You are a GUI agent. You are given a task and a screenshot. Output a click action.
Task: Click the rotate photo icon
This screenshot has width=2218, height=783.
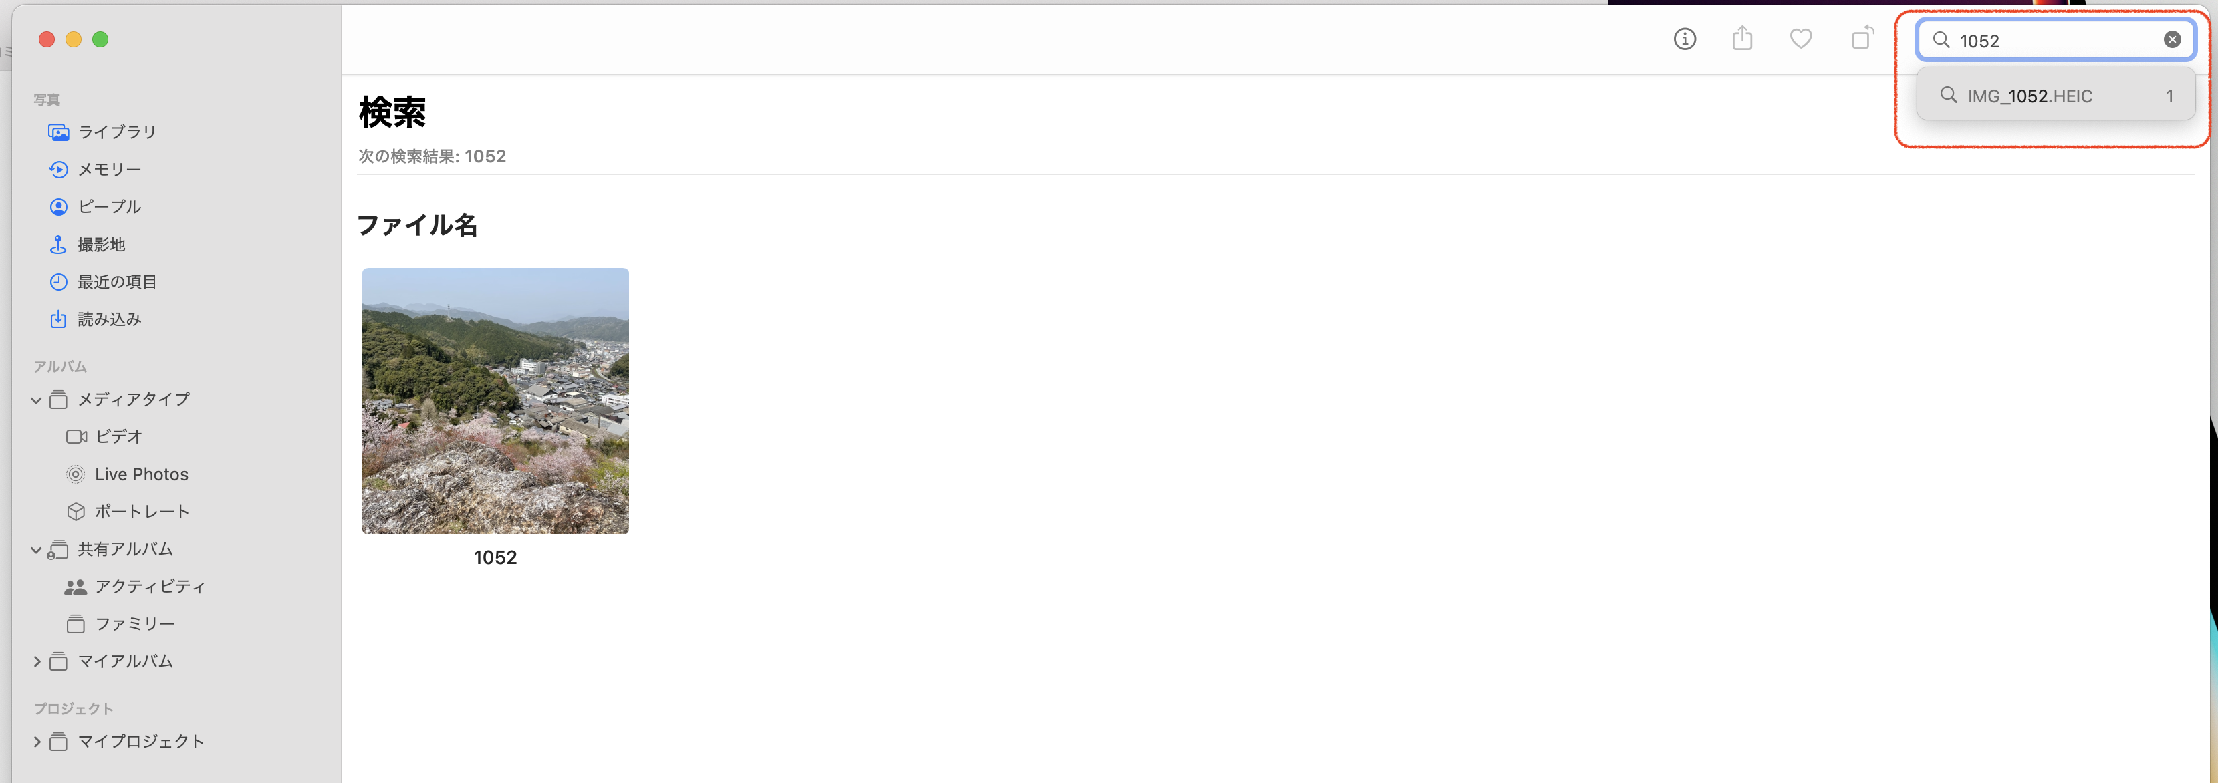1862,39
